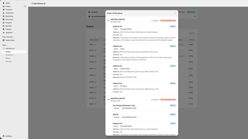Click the Sanctioned/High-Risk badge for 1st May
This screenshot has height=139, width=248.
pyautogui.click(x=168, y=99)
